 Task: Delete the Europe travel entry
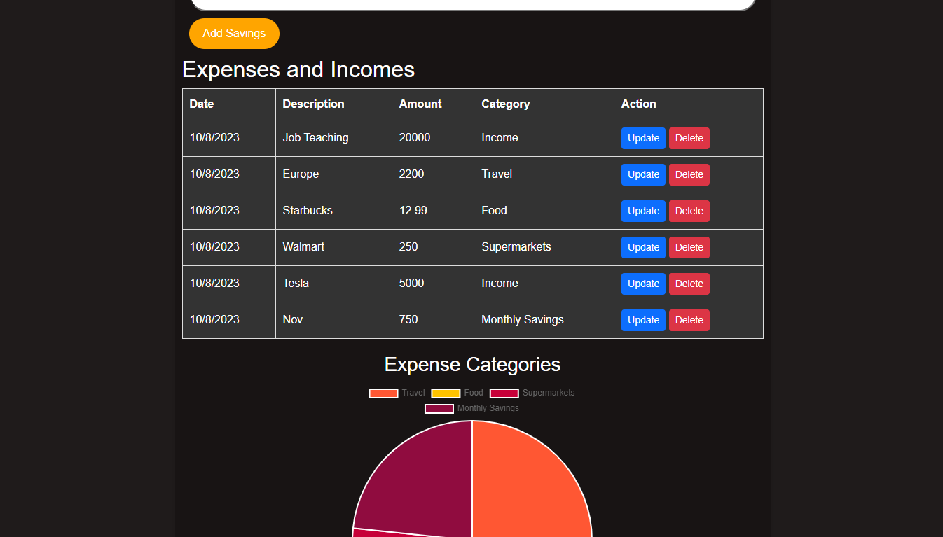(689, 174)
